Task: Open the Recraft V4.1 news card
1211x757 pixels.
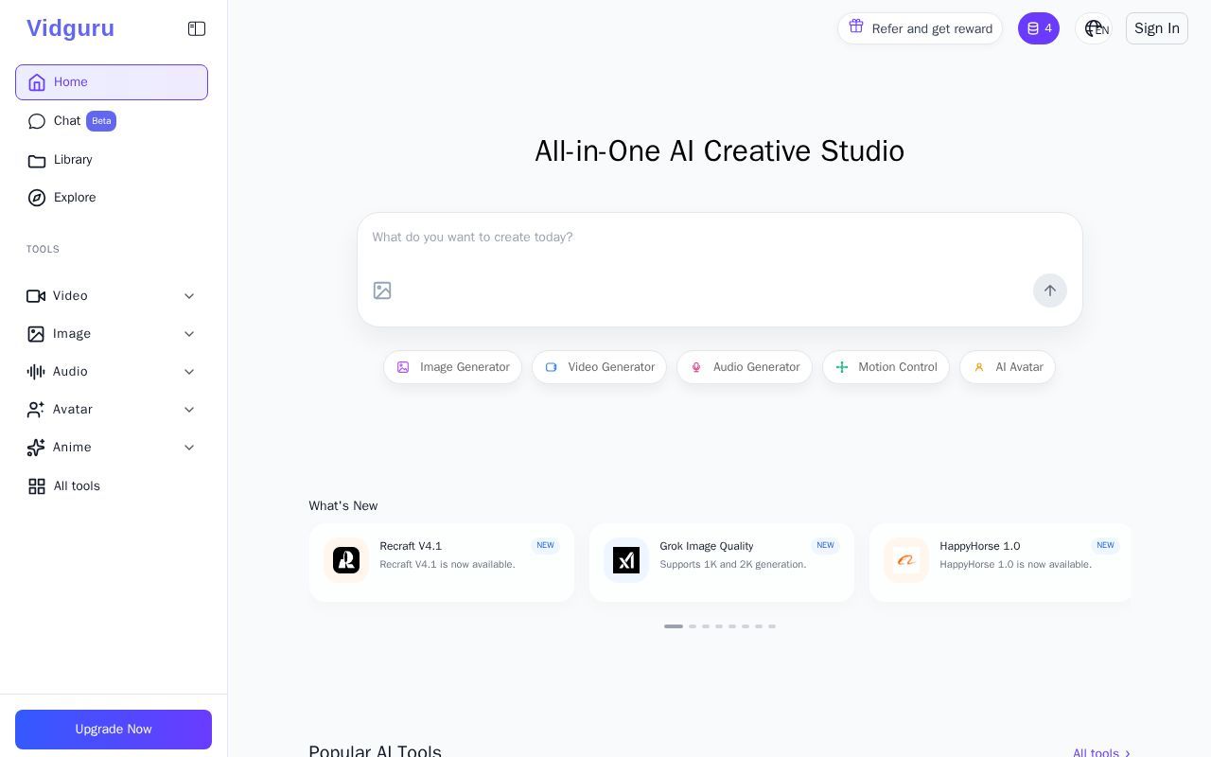Action: [x=442, y=563]
